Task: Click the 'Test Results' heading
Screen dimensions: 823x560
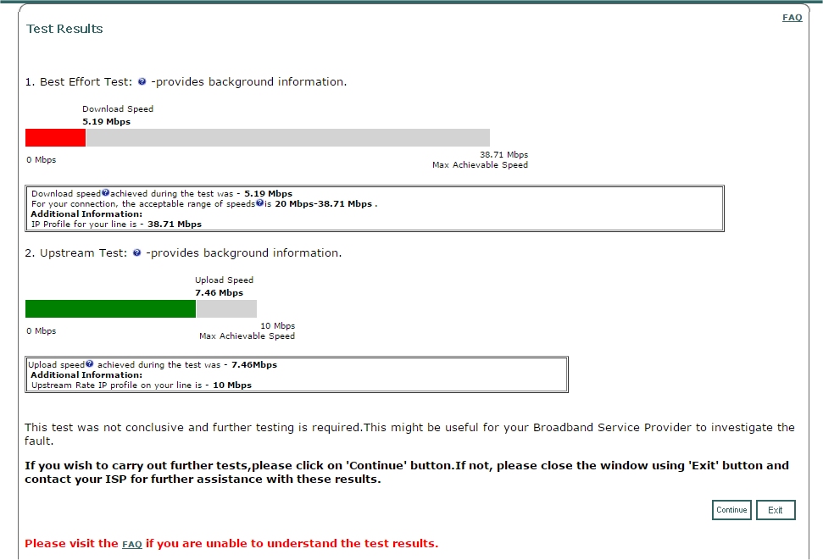Action: [64, 29]
